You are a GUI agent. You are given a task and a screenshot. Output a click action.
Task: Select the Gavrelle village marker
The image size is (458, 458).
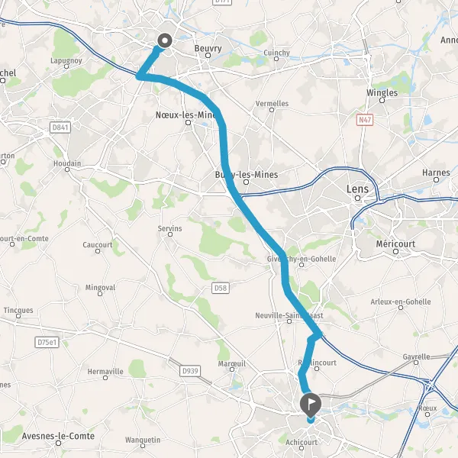click(416, 363)
